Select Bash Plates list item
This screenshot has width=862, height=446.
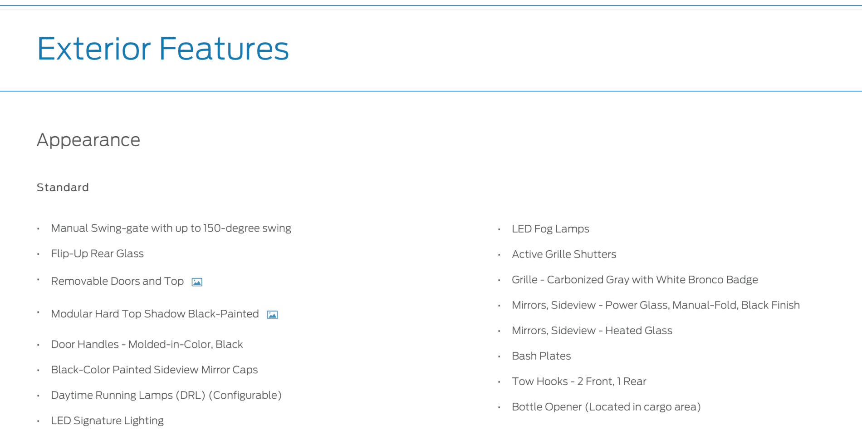coord(541,356)
